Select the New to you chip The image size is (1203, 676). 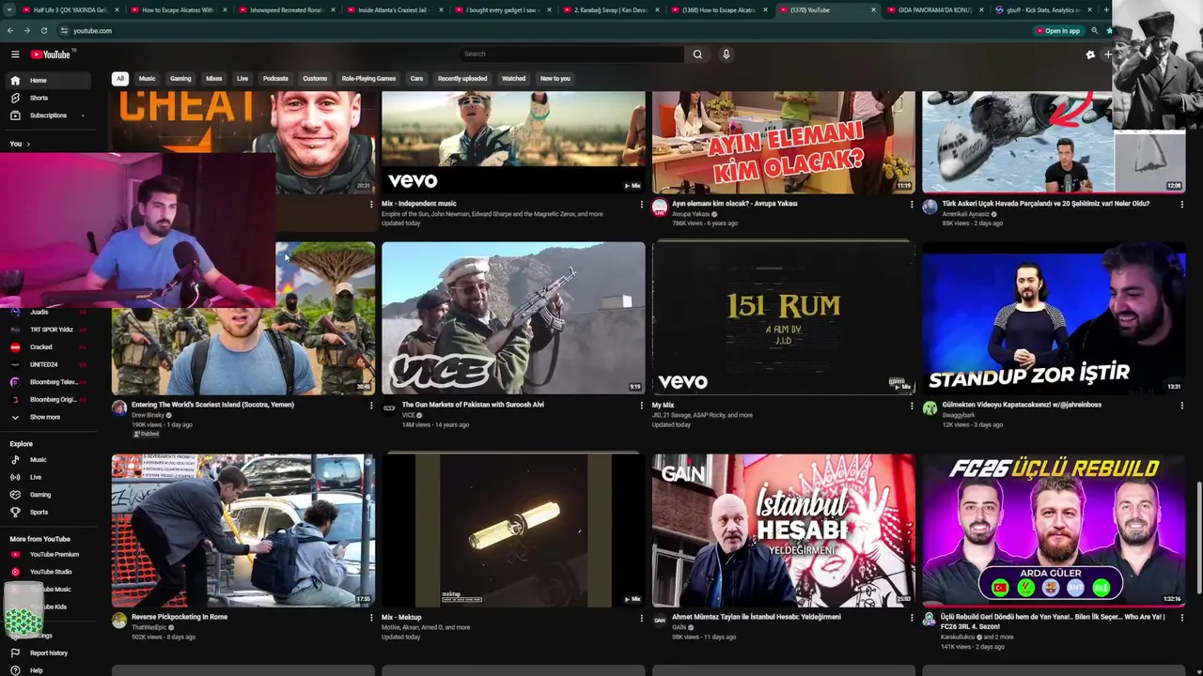point(555,79)
